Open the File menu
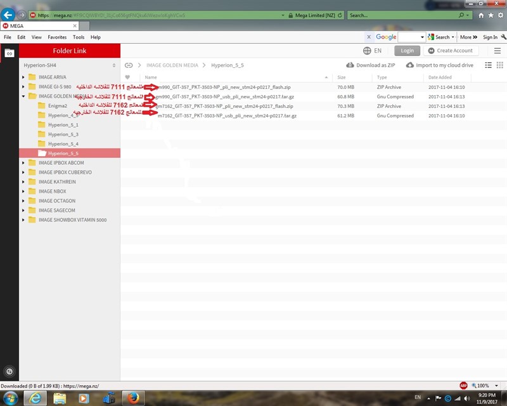This screenshot has height=406, width=507. (8, 37)
